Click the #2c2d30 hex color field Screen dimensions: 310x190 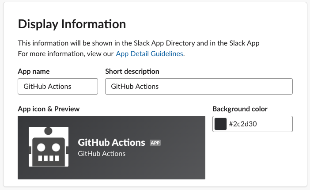point(258,124)
